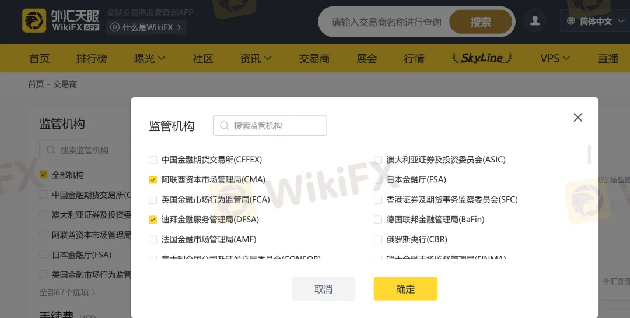Screen dimensions: 630x318
Task: Close the 监管机构 dialog with X
Action: coord(577,117)
